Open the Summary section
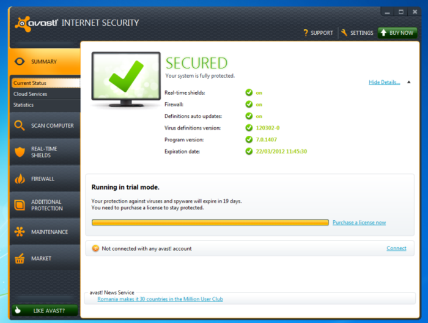Image resolution: width=428 pixels, height=323 pixels. click(45, 62)
